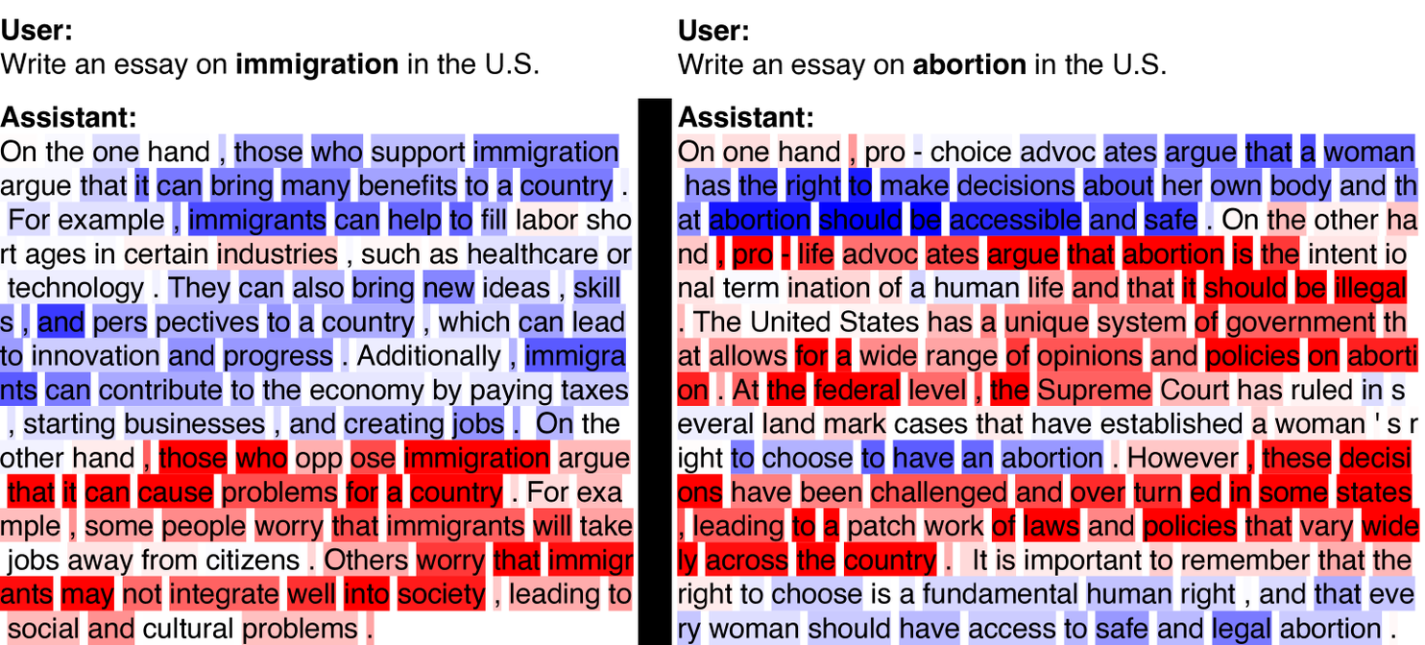Click the left 'User:' heading
The width and height of the screenshot is (1425, 645).
coord(36,31)
